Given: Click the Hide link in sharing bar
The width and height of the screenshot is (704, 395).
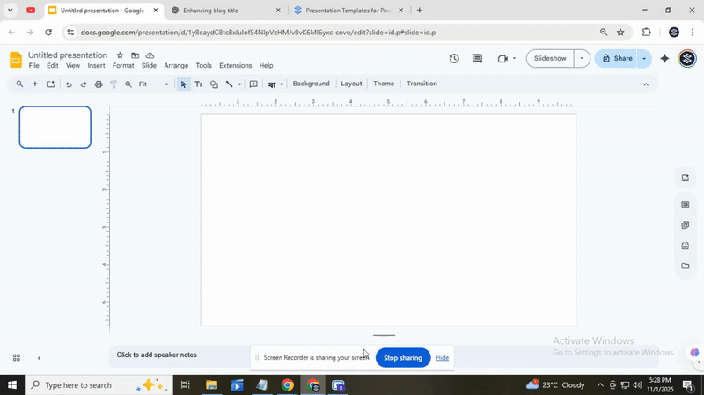Looking at the screenshot, I should point(443,358).
